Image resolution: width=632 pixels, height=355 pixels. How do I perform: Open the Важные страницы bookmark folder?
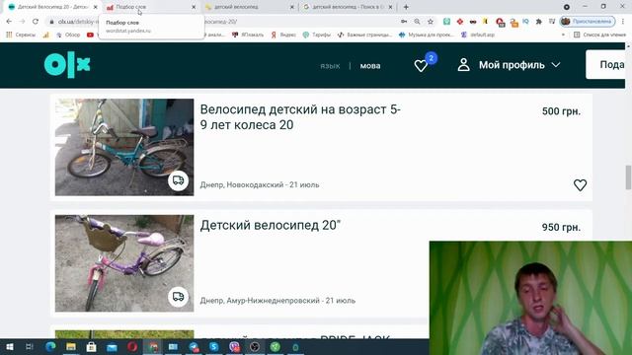click(365, 35)
